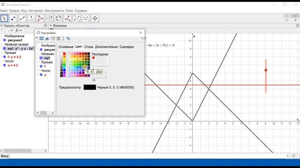Image resolution: width=300 pixels, height=168 pixels.
Task: Collapse the Изображение group in object panel
Action: point(1,36)
